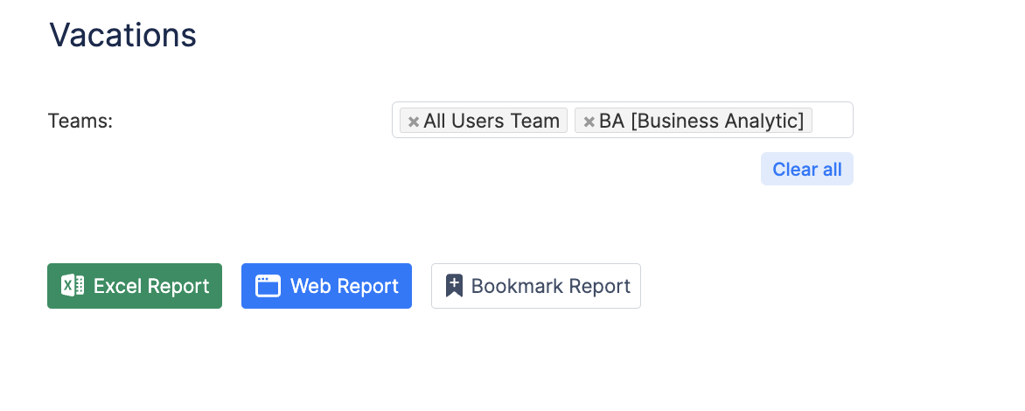Click the Vacations page heading
The height and width of the screenshot is (411, 1025).
(122, 35)
